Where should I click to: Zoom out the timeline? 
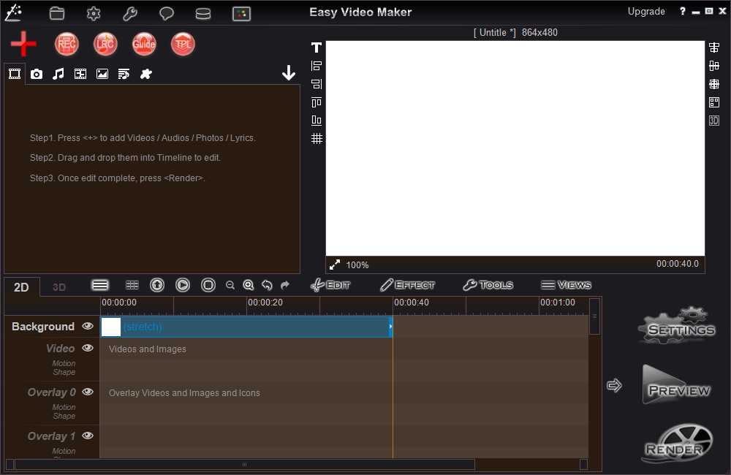(230, 285)
